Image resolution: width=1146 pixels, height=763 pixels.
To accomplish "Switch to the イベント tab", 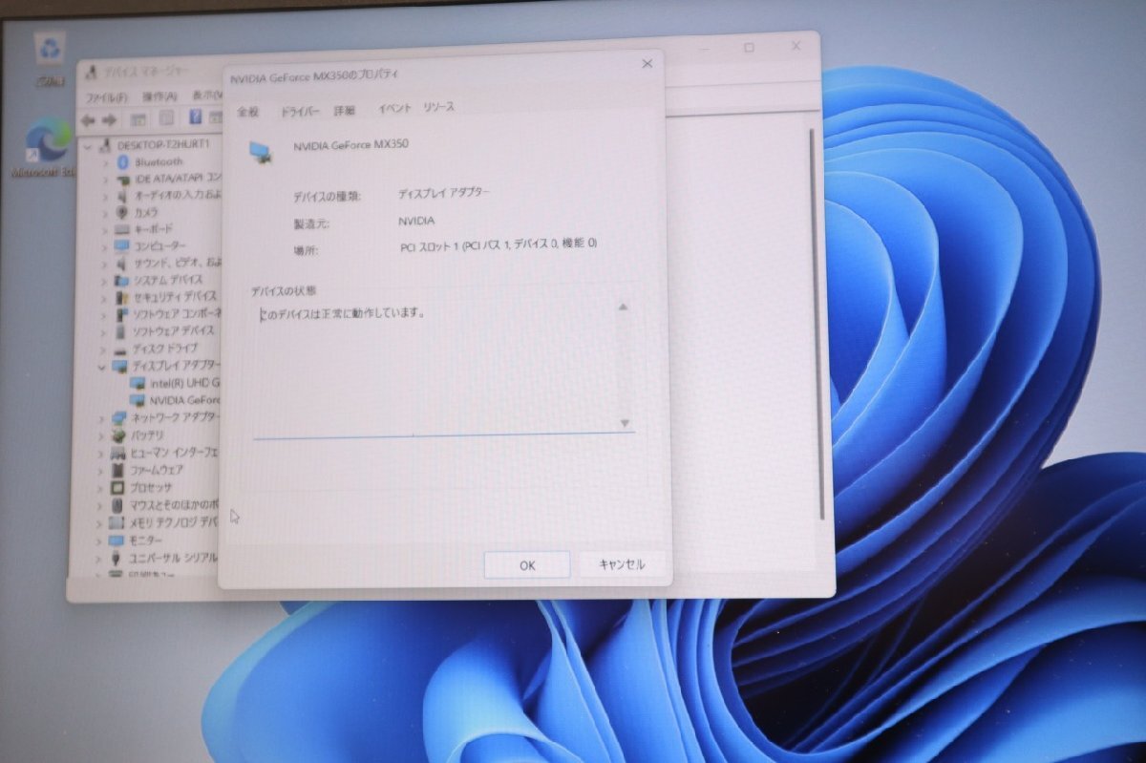I will coord(394,108).
